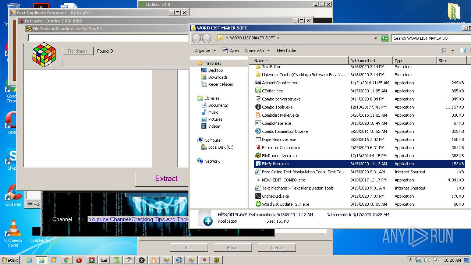Image resolution: width=471 pixels, height=265 pixels.
Task: Open Pictures library
Action: [x=215, y=119]
